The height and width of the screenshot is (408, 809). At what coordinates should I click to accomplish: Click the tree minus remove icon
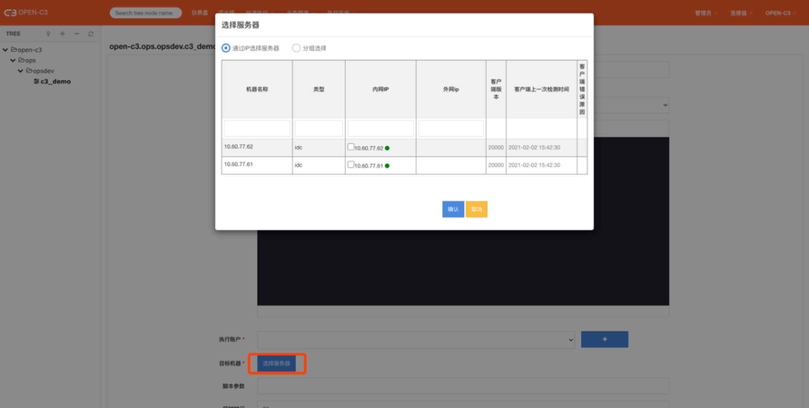click(x=76, y=34)
